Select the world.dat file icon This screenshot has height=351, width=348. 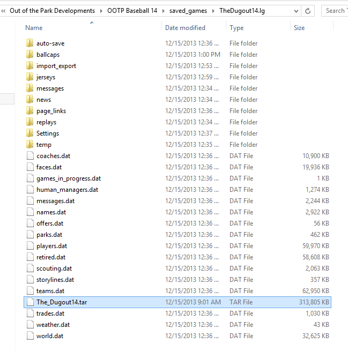(x=29, y=336)
